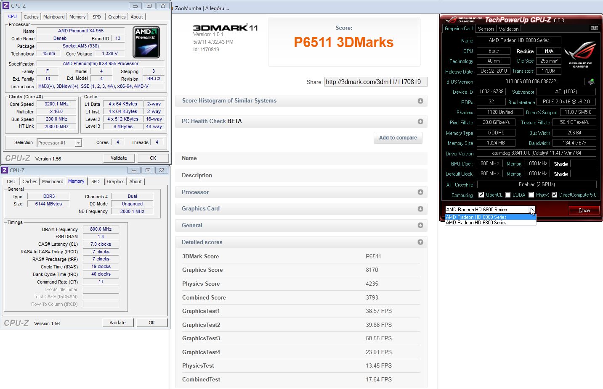
Task: Click OK in the Memory CPU-Z window
Action: [152, 323]
